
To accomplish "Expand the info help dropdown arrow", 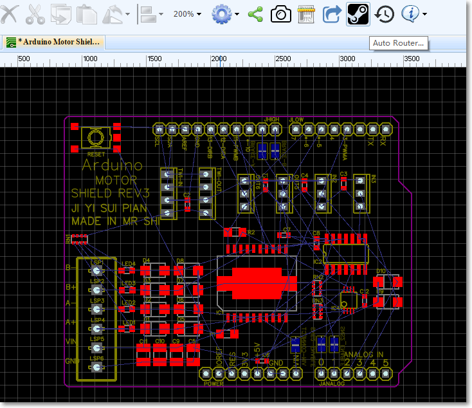I will click(424, 14).
